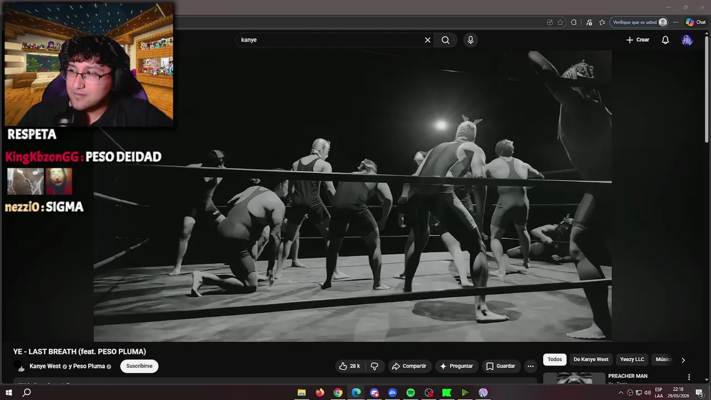Screen dimensions: 711x400
Task: Open Compartir share dialog
Action: [409, 366]
